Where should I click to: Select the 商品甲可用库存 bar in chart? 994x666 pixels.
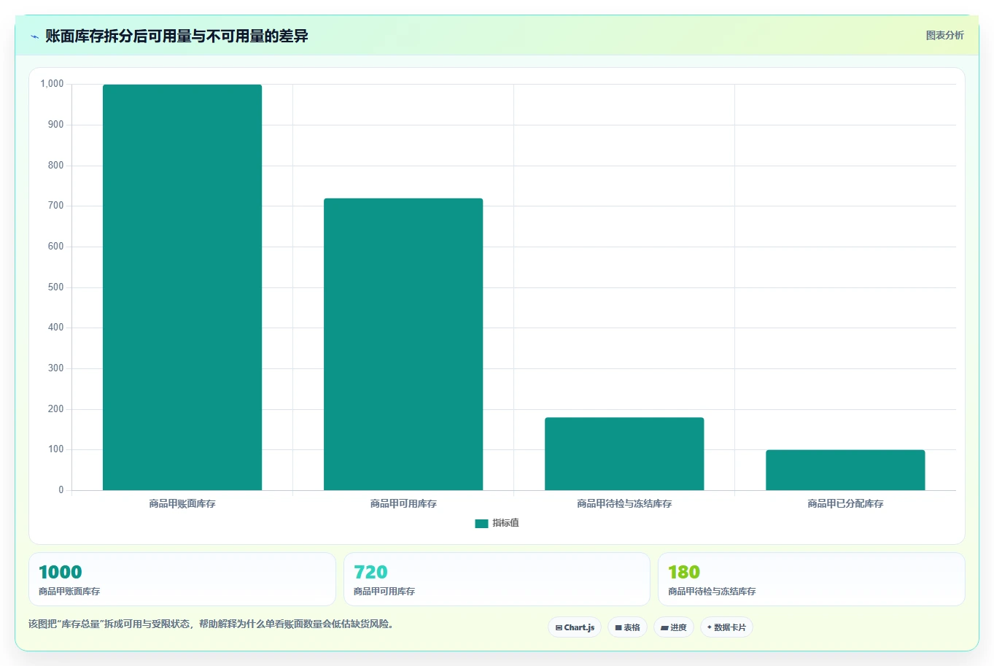point(403,344)
